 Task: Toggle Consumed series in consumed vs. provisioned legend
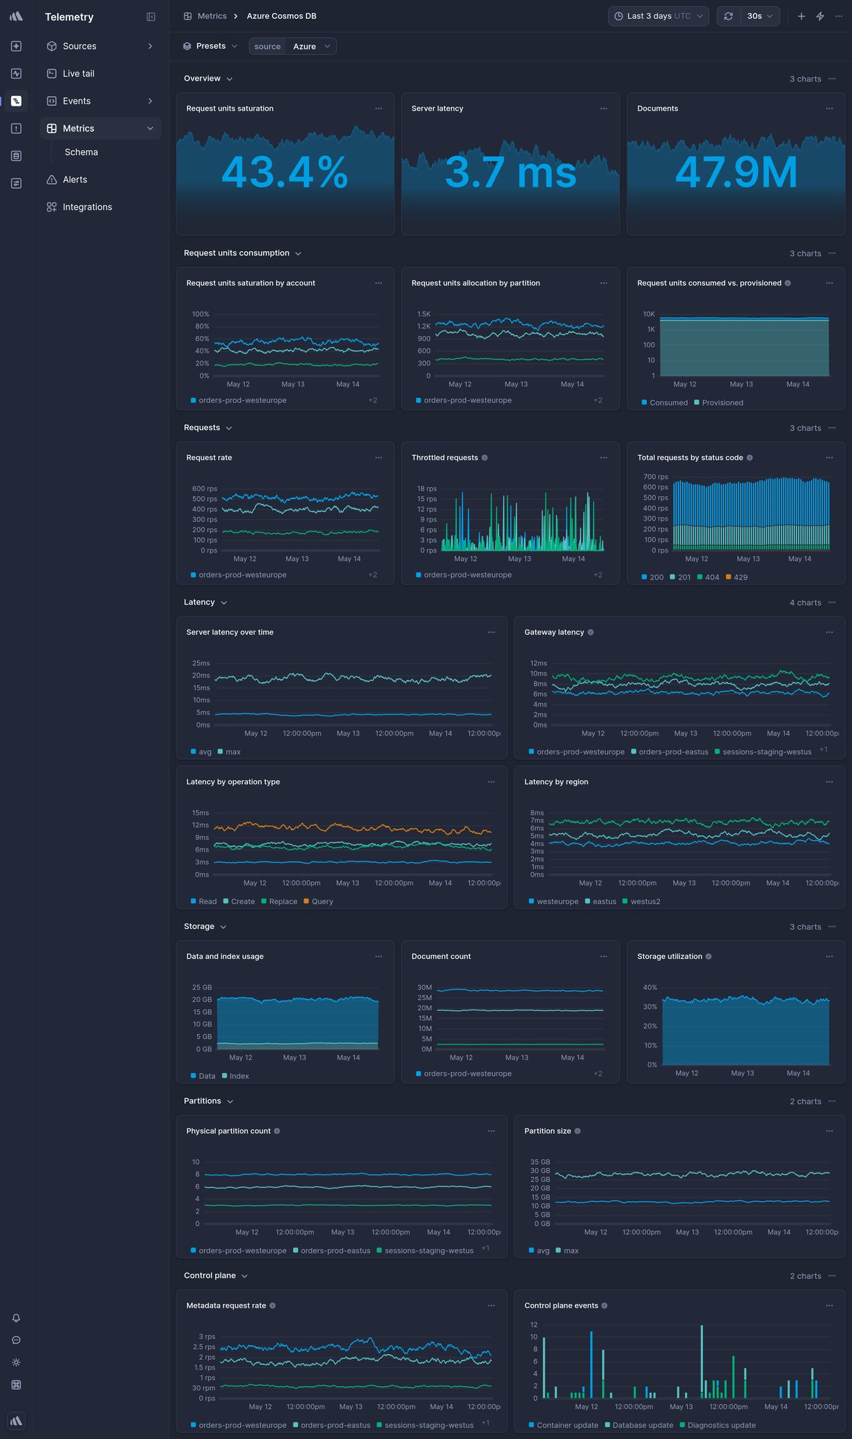pyautogui.click(x=665, y=403)
